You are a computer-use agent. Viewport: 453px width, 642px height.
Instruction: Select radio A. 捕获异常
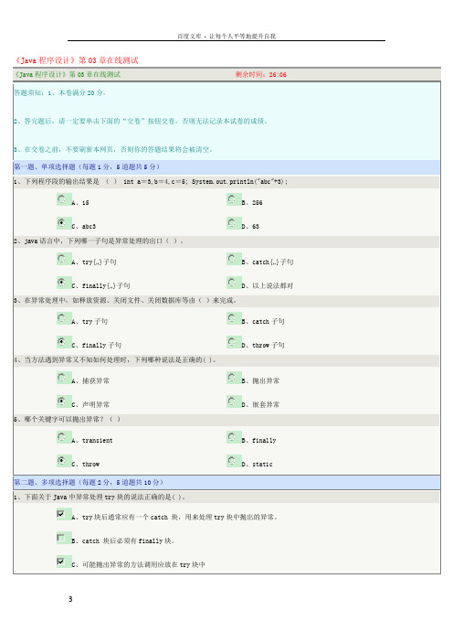(x=62, y=378)
